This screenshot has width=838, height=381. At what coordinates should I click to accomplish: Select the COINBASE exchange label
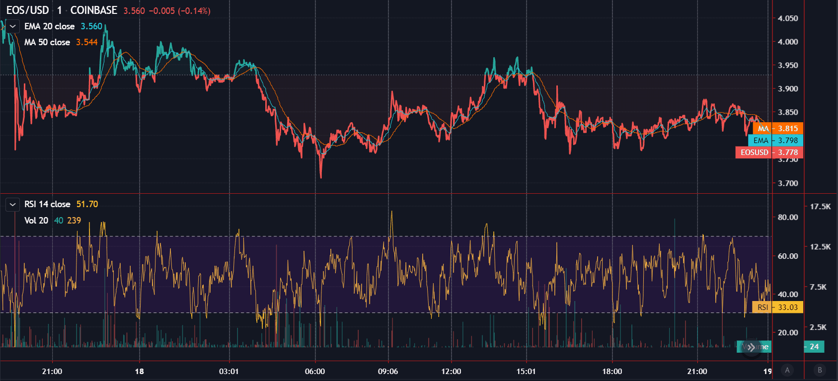(94, 10)
